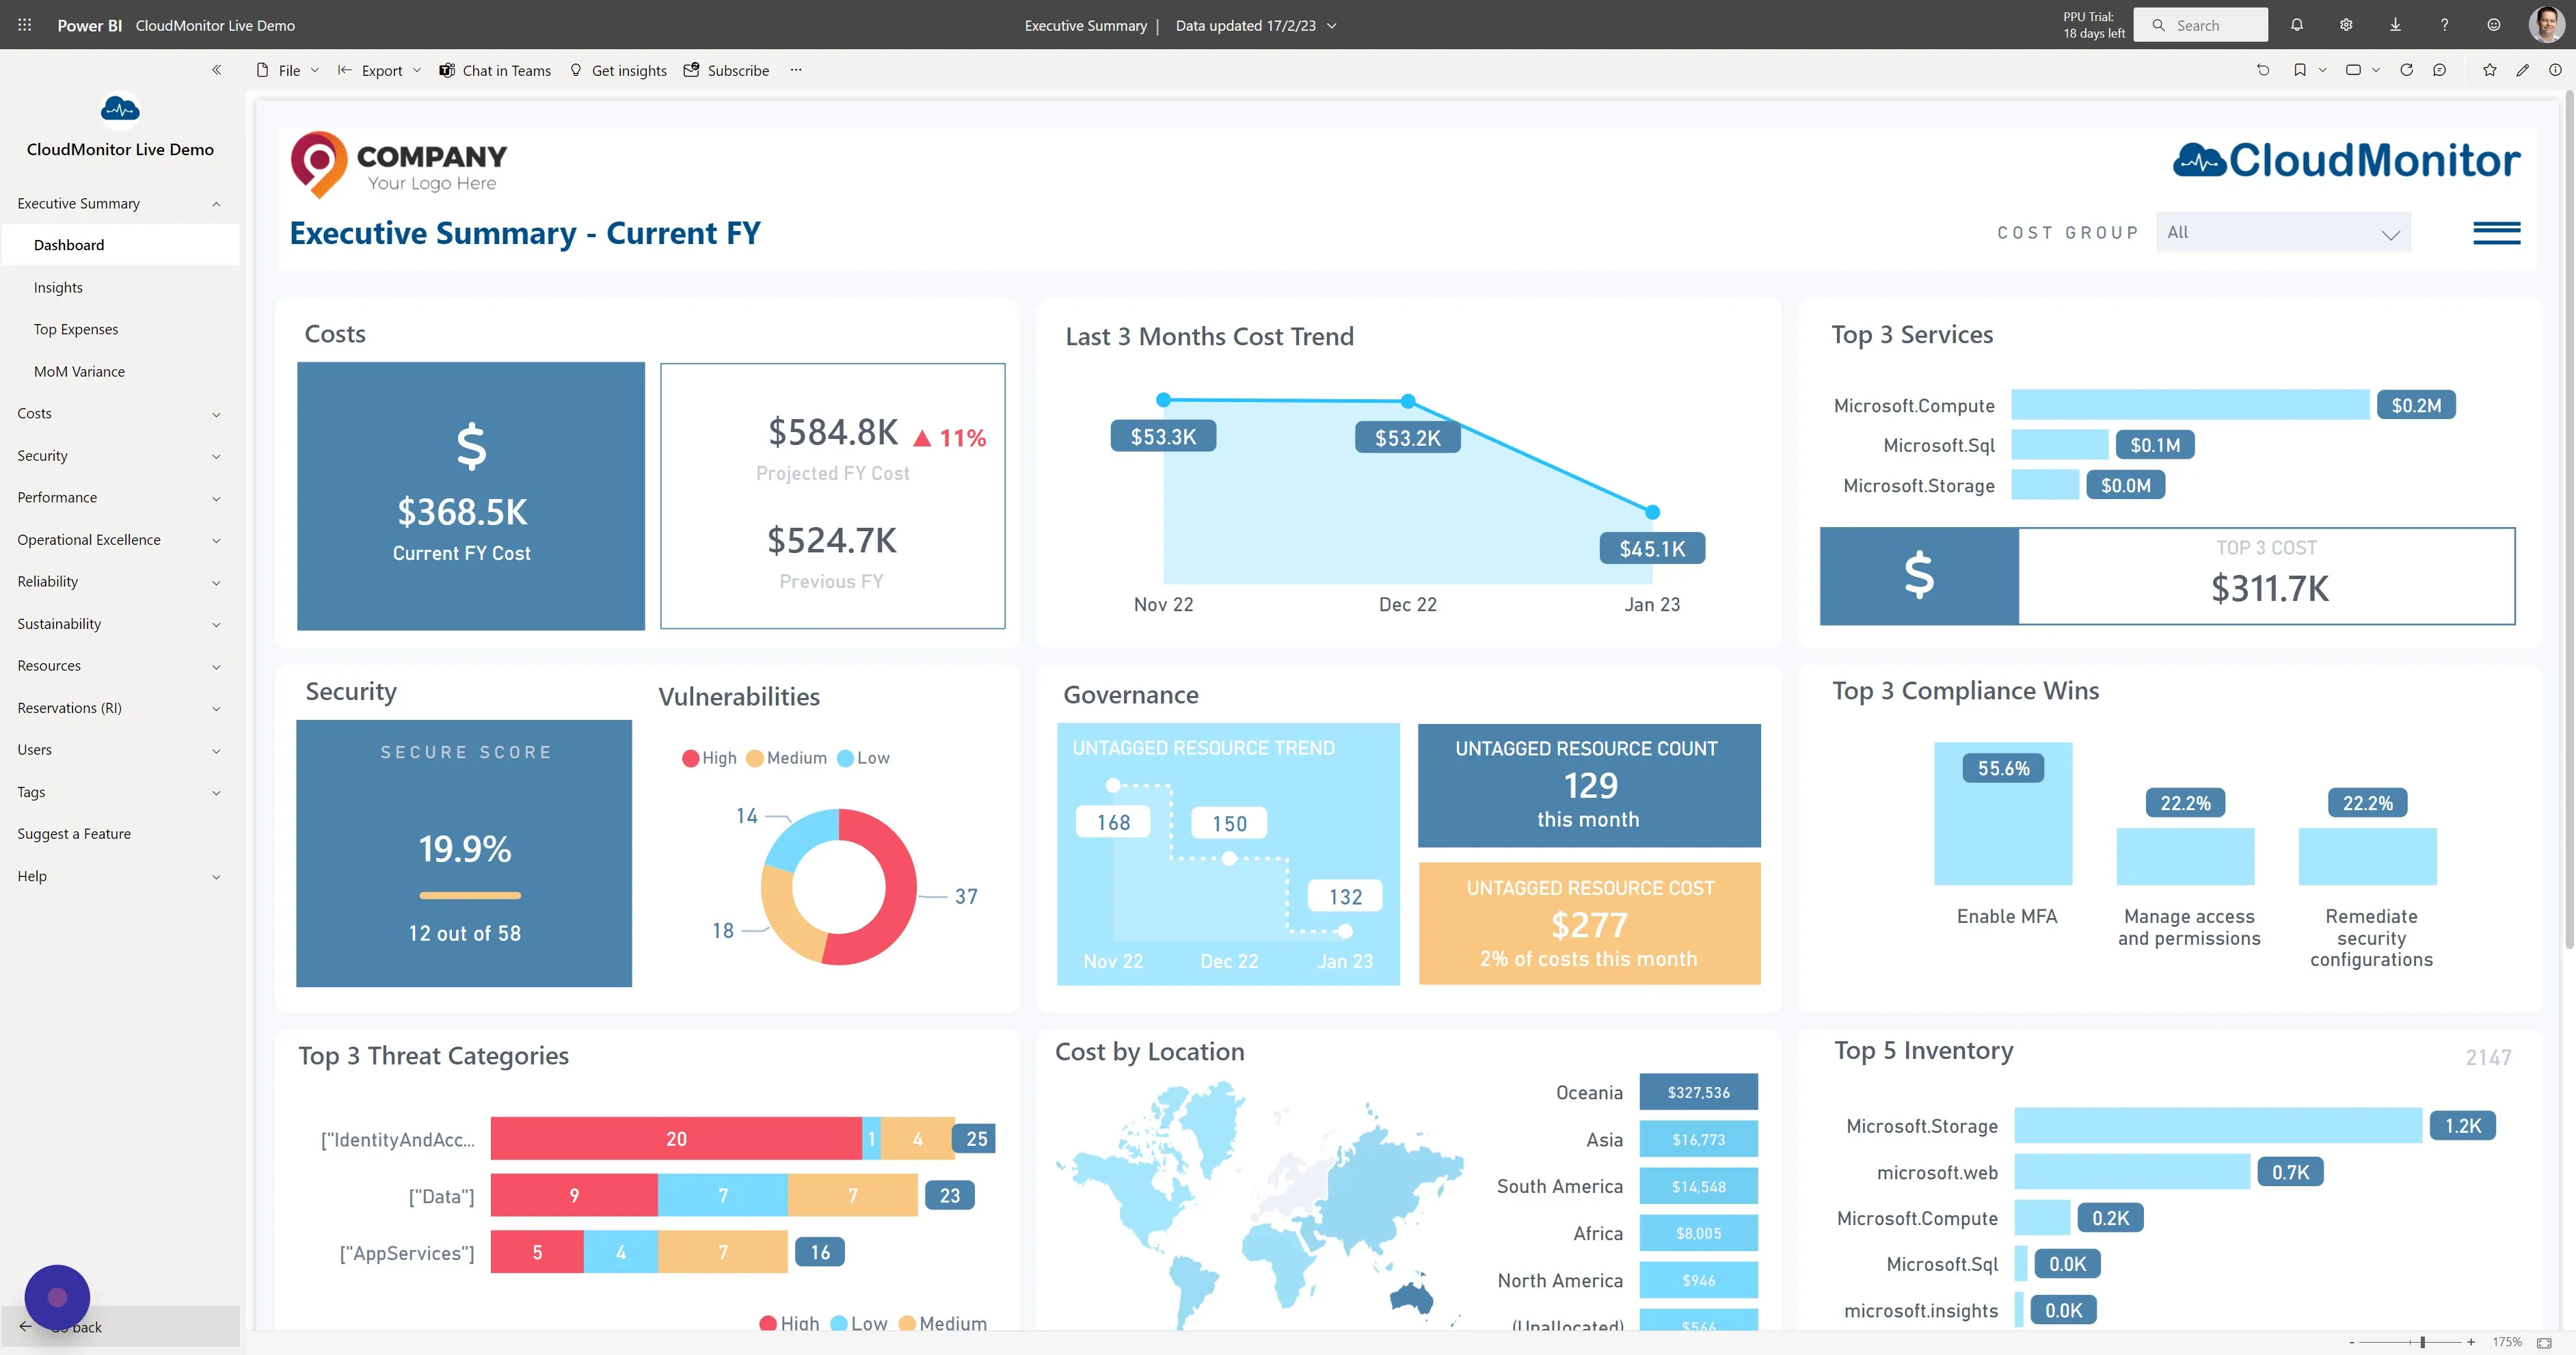Expand the Performance section
This screenshot has height=1355, width=2576.
[x=216, y=498]
